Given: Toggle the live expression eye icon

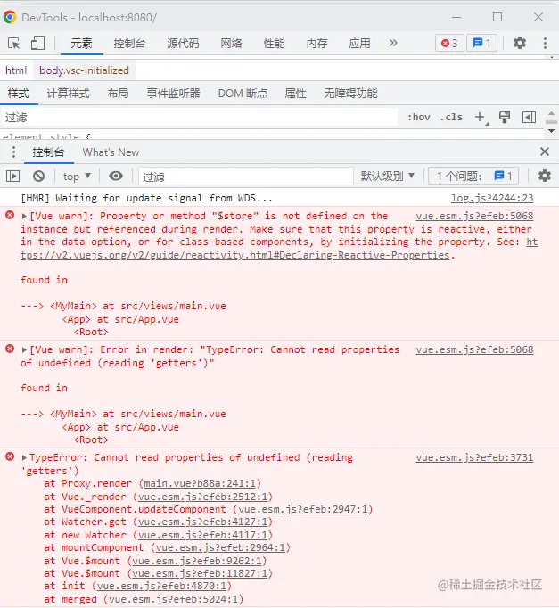Looking at the screenshot, I should (x=116, y=176).
